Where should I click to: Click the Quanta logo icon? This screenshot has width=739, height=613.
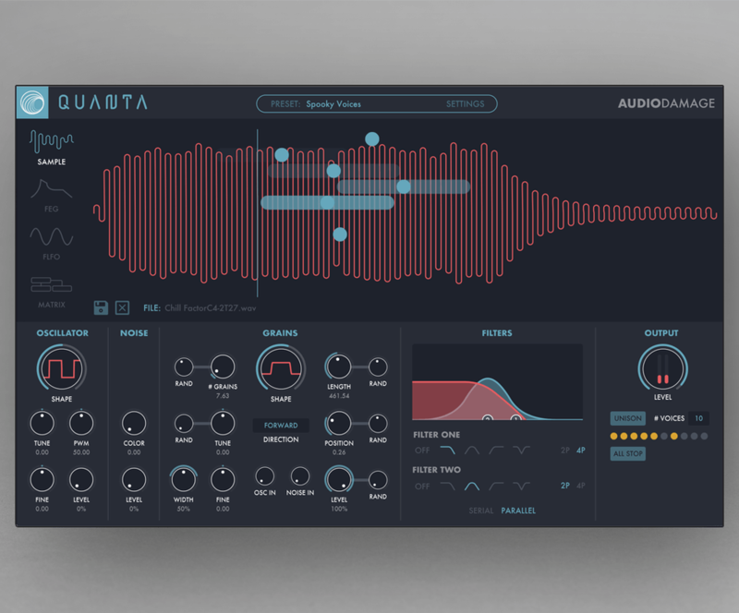pyautogui.click(x=32, y=102)
